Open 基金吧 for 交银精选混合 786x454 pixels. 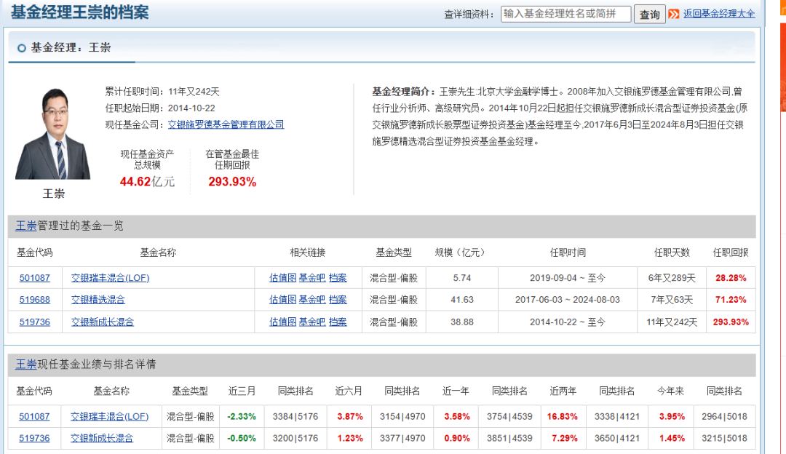pos(311,300)
